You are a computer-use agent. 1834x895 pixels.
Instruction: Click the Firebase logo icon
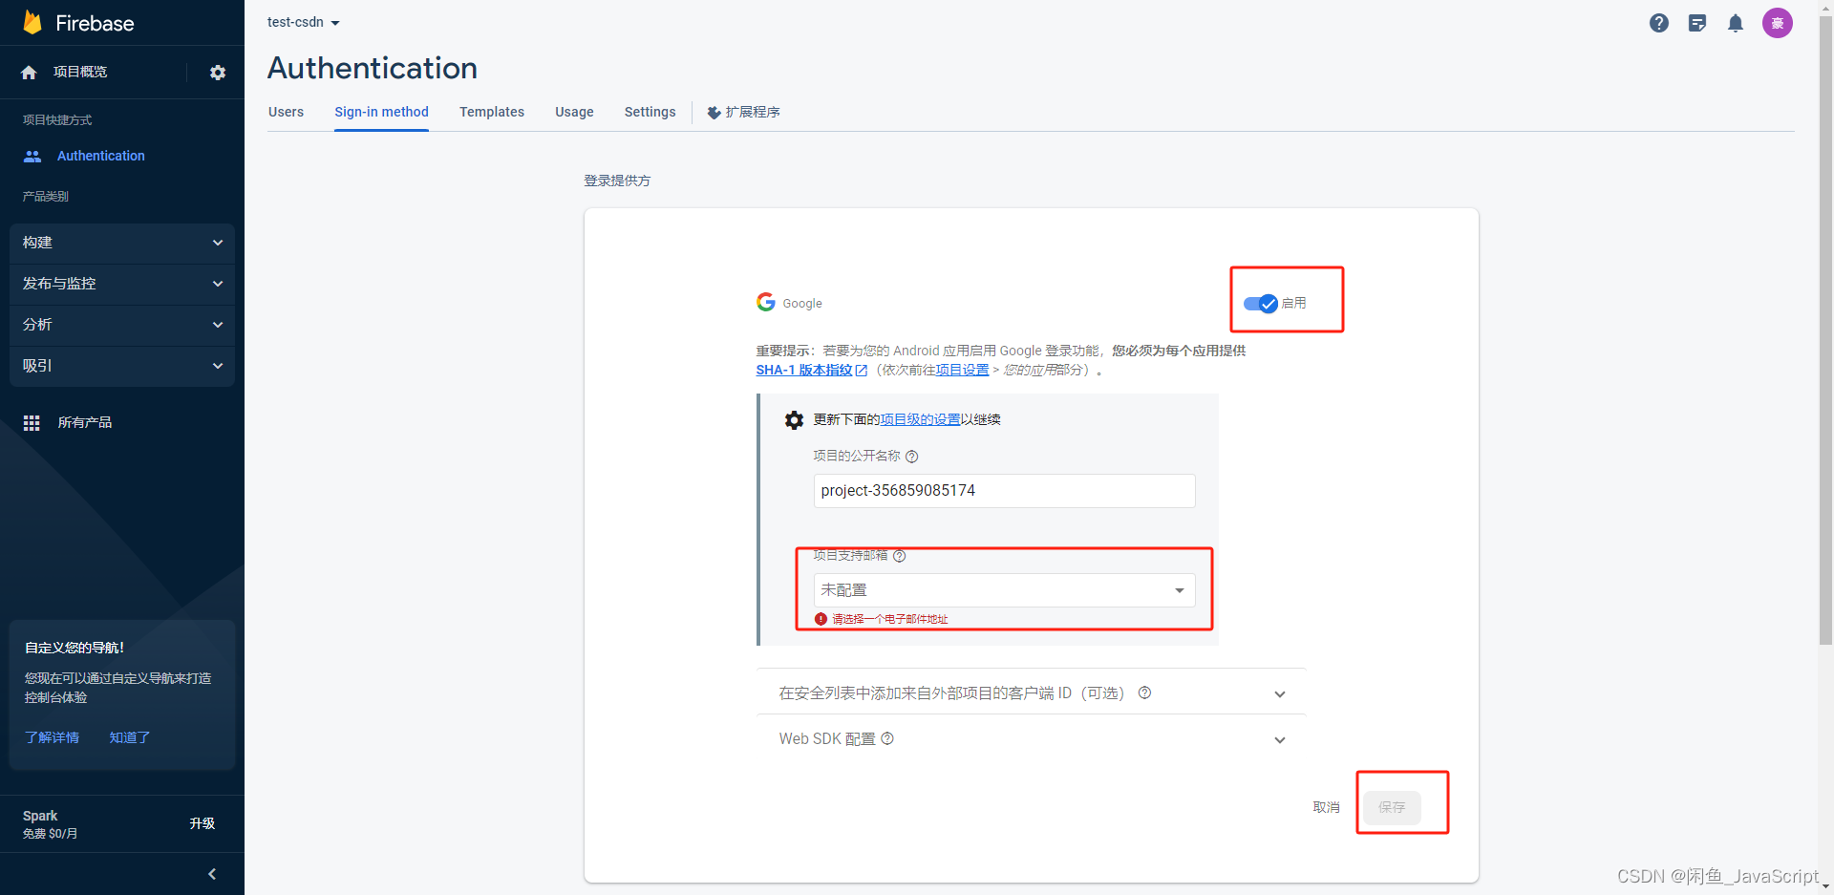point(32,22)
